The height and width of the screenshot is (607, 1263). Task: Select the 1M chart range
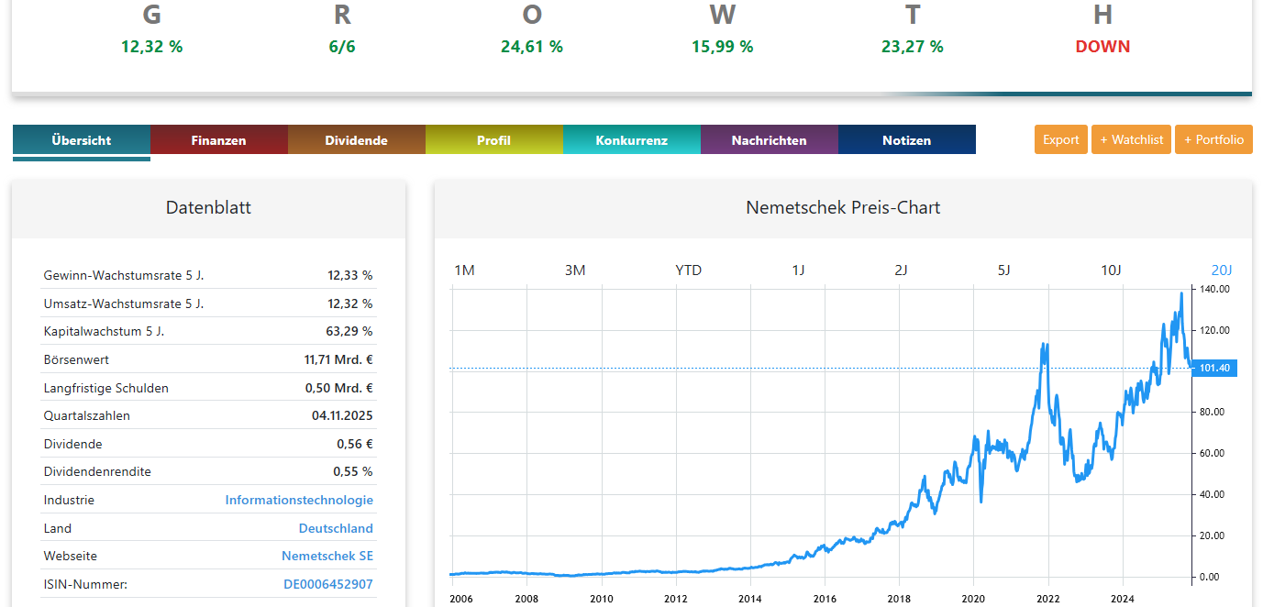tap(465, 270)
